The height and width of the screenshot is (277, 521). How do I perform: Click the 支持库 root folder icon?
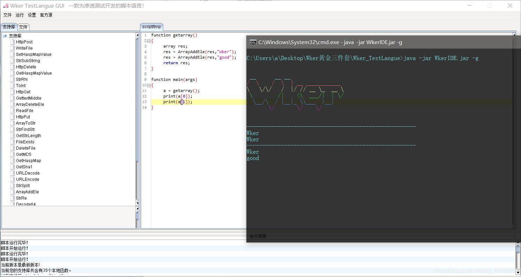click(5, 36)
